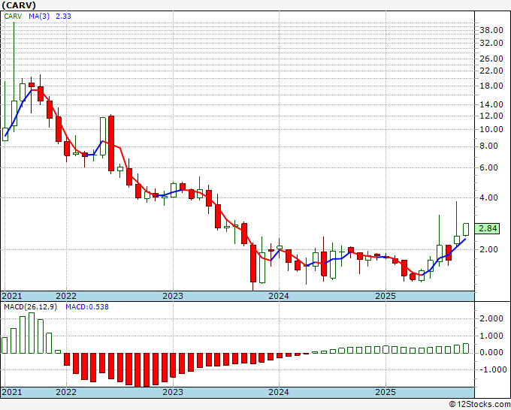511x410 pixels.
Task: Click the 6.00 price axis label
Action: coord(489,167)
